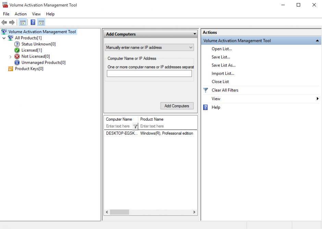
Task: Click the blue Unmanaged Products info icon
Action: click(x=17, y=62)
